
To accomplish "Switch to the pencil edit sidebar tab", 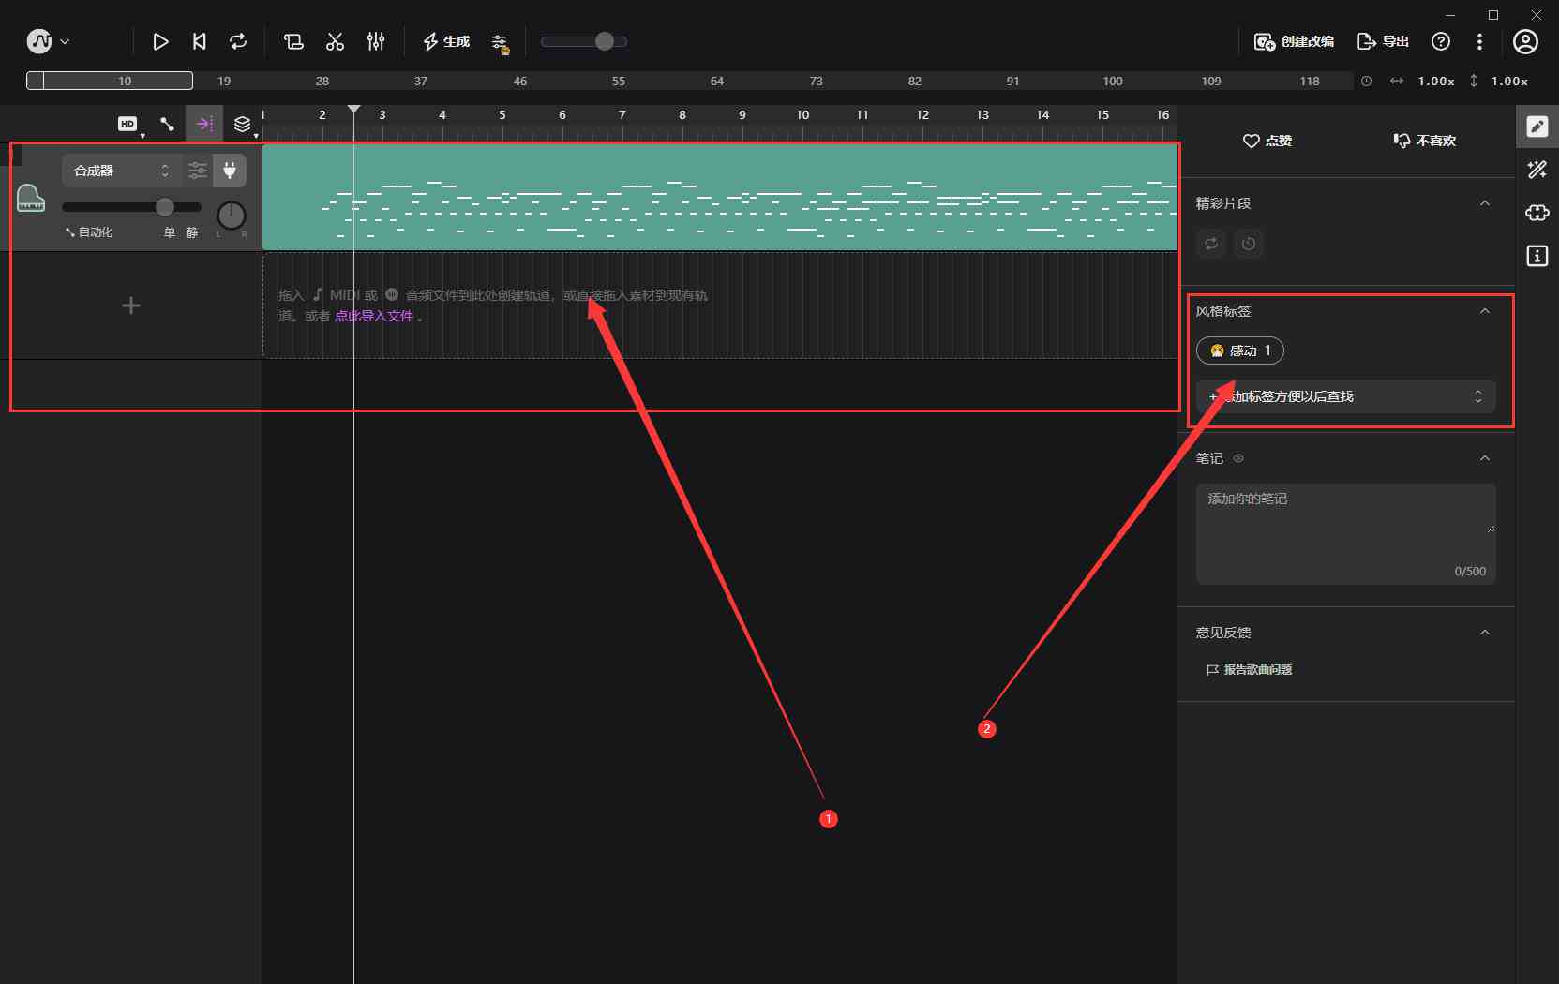I will point(1537,127).
